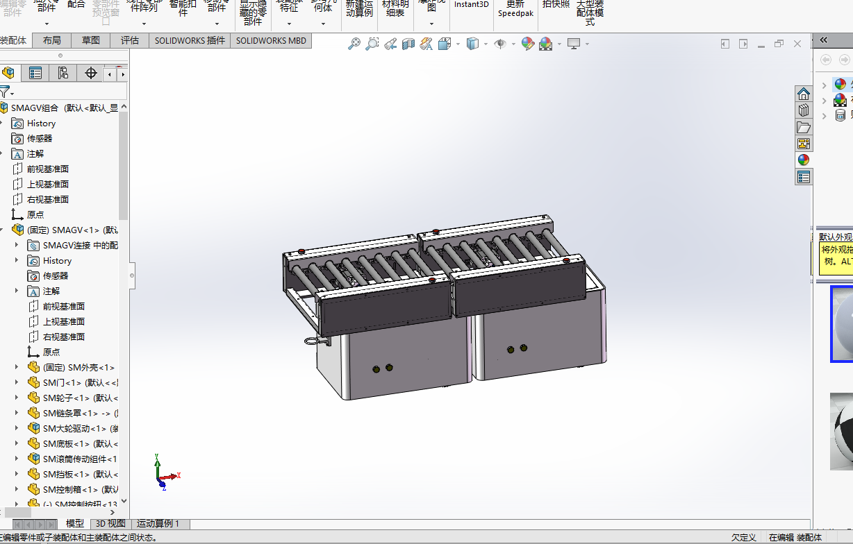This screenshot has height=544, width=853.
Task: Click the Dynamic Annotation Views icon
Action: pyautogui.click(x=426, y=44)
